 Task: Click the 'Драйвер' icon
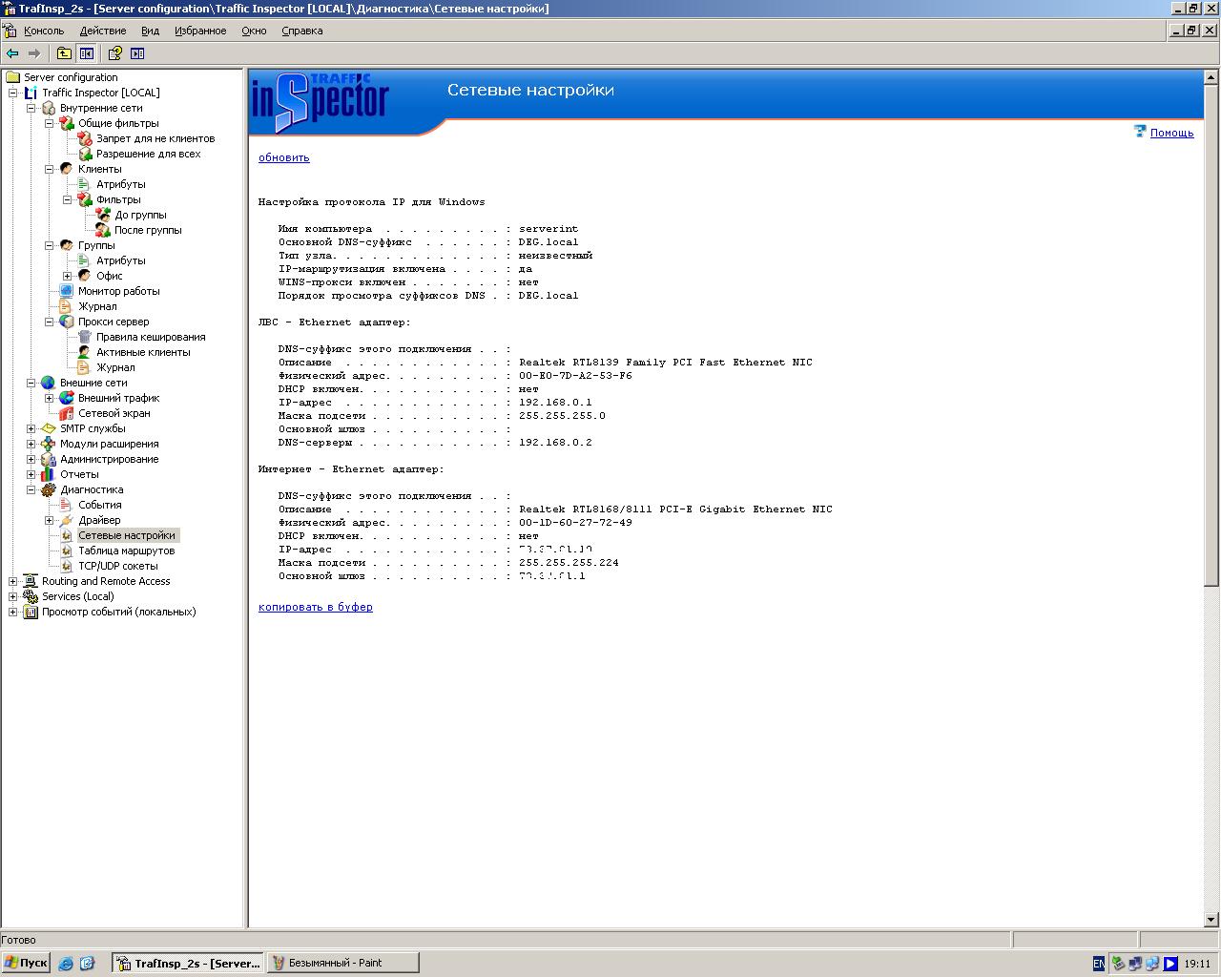[67, 520]
